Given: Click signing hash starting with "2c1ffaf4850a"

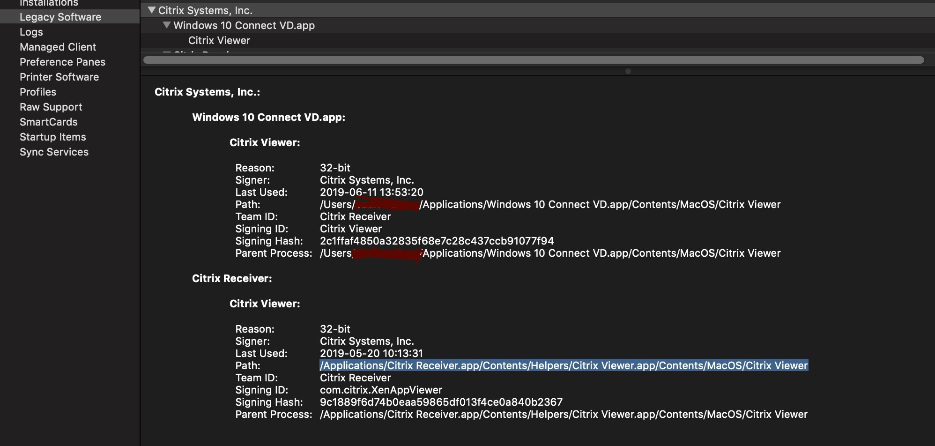Looking at the screenshot, I should point(437,241).
